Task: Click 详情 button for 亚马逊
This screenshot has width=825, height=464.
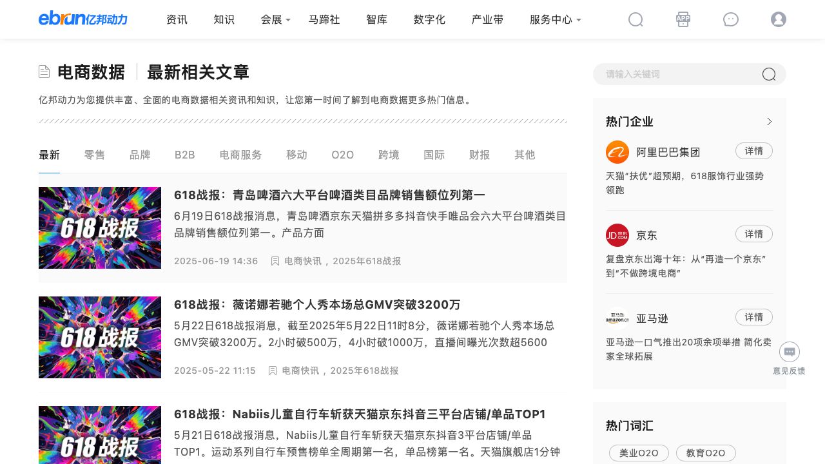Action: click(754, 317)
